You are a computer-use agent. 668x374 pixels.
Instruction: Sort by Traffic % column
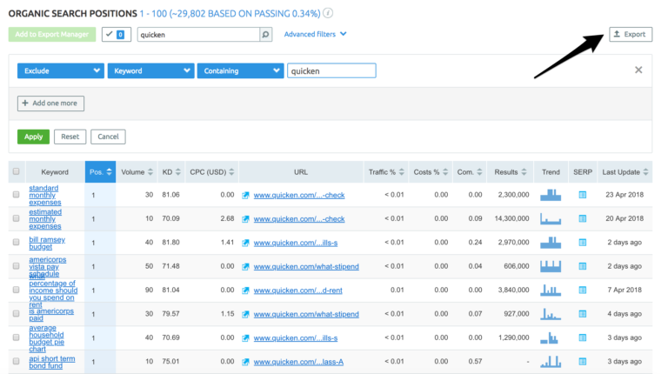tap(386, 172)
